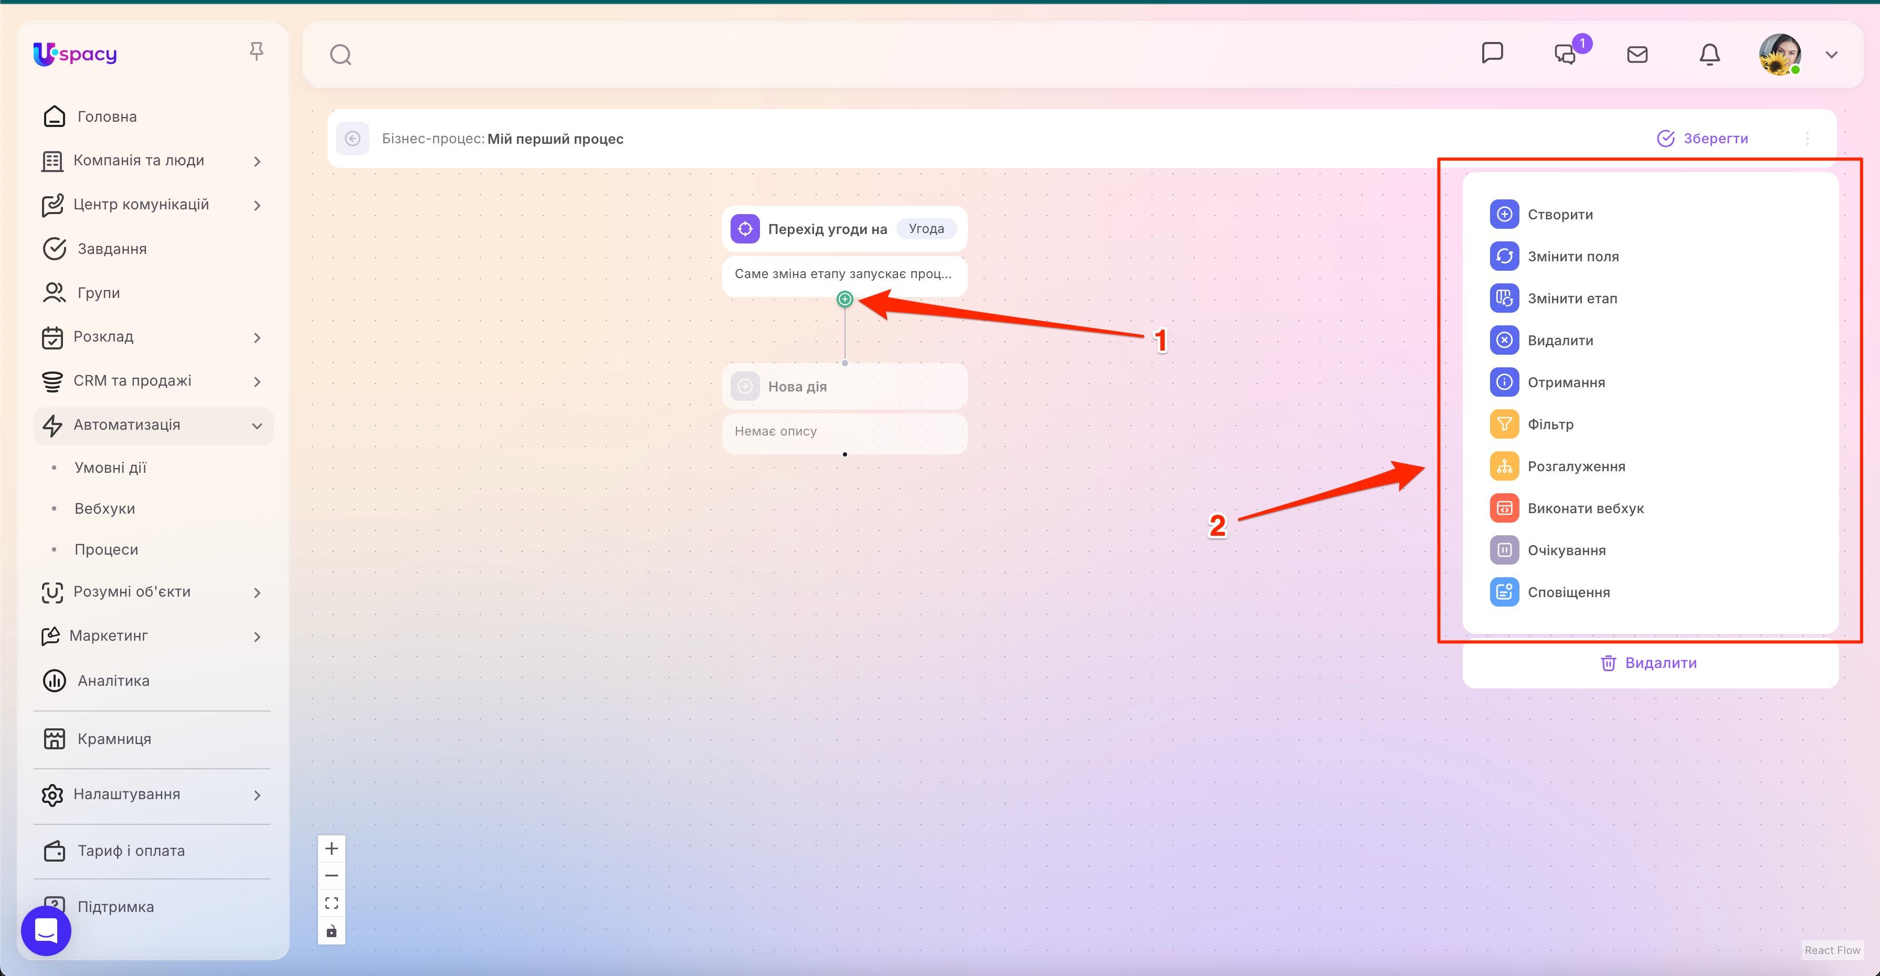The image size is (1880, 976).
Task: Select the Змінити поля action icon
Action: (1504, 256)
